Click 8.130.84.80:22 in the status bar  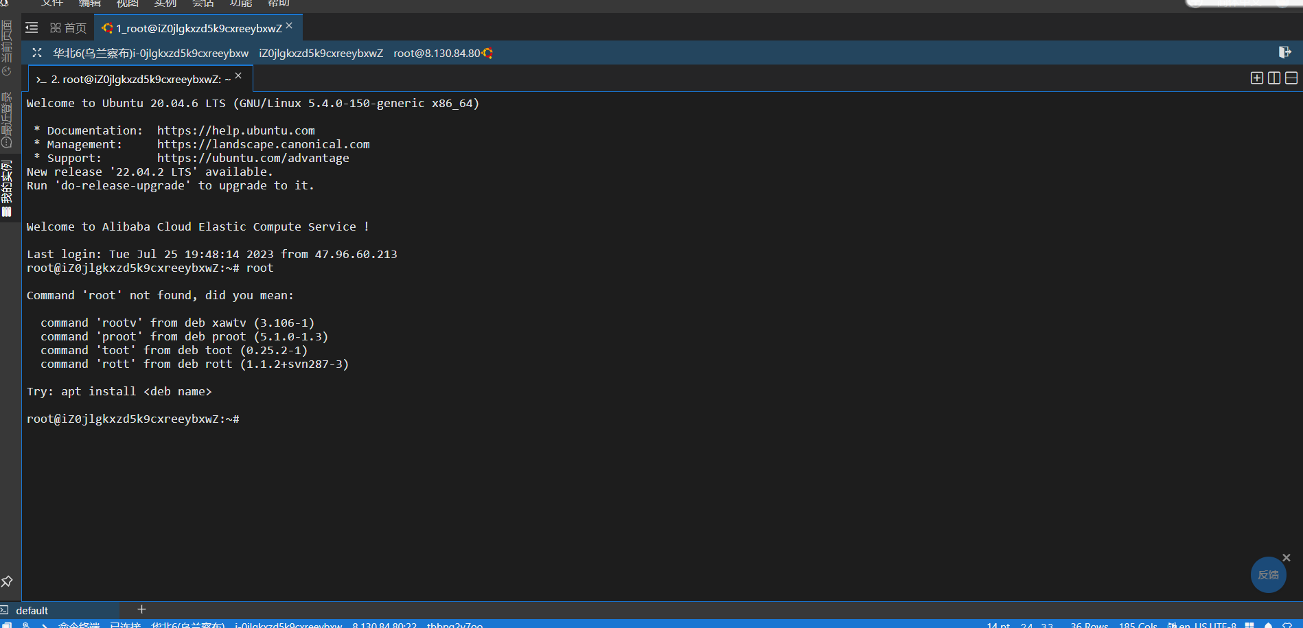[384, 625]
